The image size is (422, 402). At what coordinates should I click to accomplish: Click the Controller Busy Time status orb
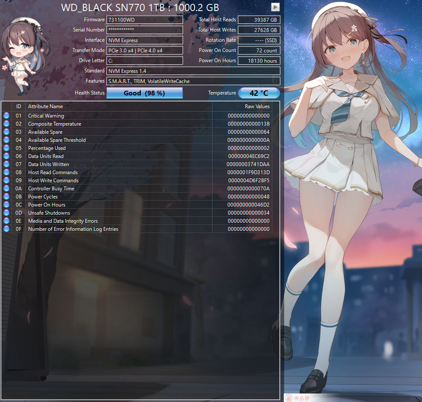[6, 188]
